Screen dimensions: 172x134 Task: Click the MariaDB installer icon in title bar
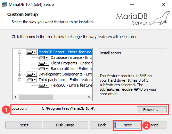click(x=4, y=5)
